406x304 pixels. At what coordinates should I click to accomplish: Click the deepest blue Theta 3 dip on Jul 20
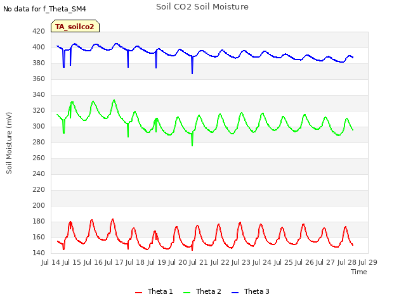pos(192,73)
